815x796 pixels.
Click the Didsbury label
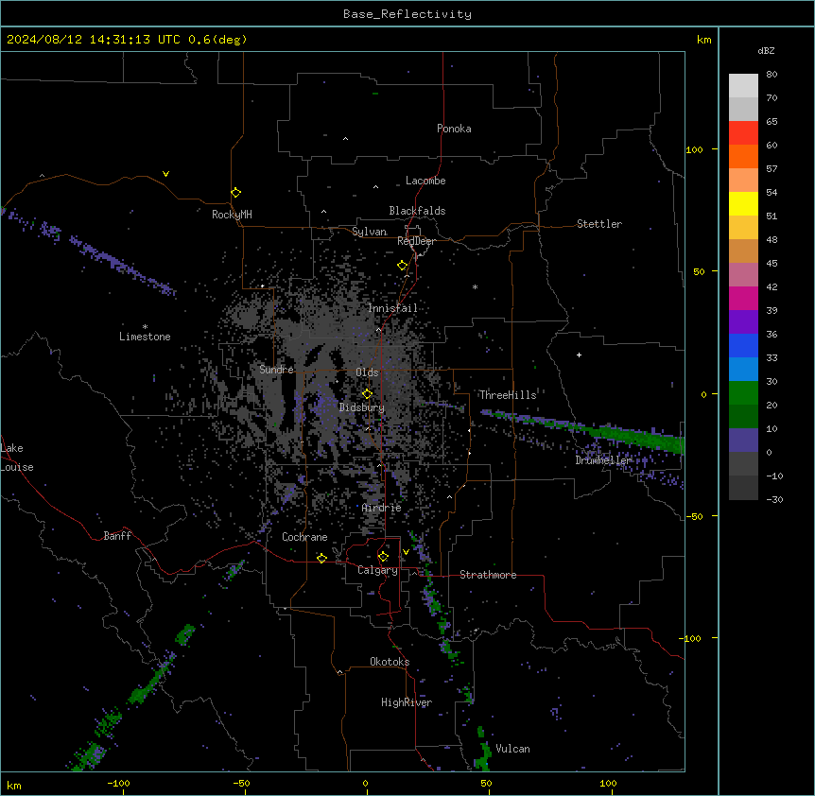coord(362,407)
